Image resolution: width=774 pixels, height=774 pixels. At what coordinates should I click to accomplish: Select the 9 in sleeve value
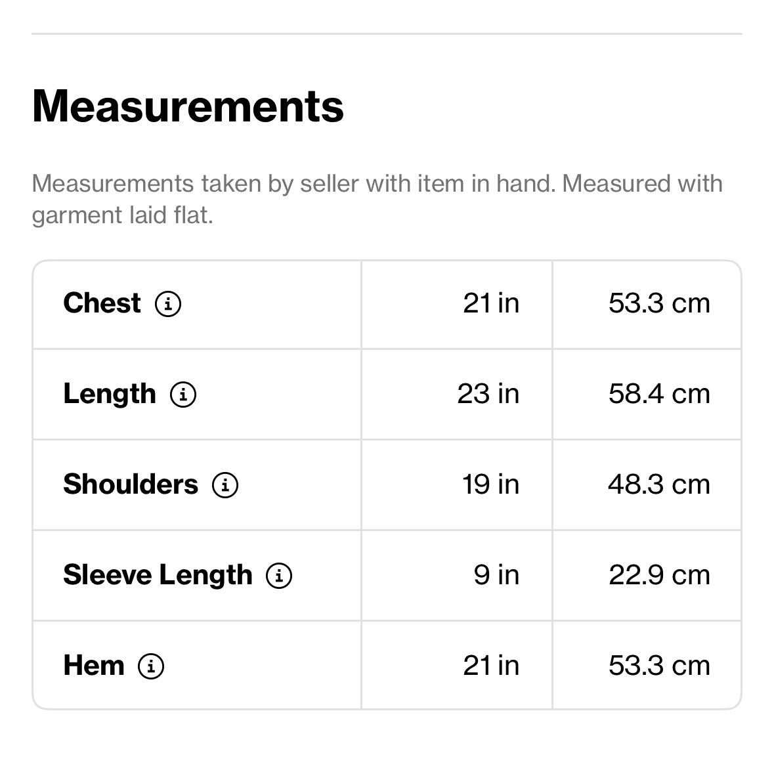click(x=496, y=575)
